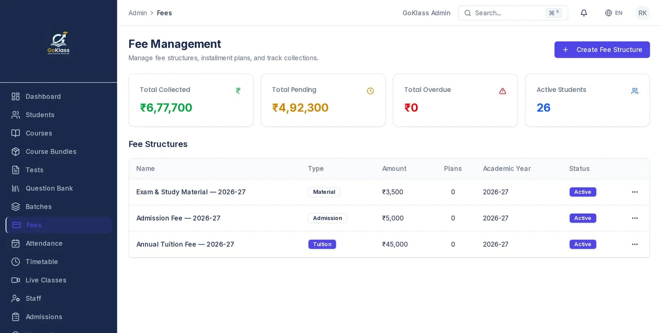Go to Tests section
Viewport: 661px width, 333px height.
59,170
